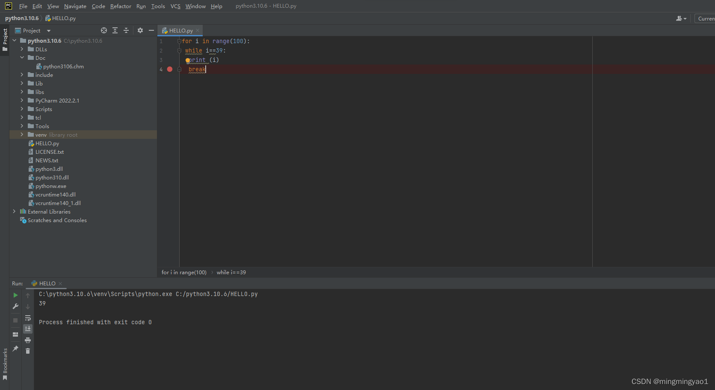Collapse the Doc folder
Screen dimensions: 715x390
tap(22, 58)
